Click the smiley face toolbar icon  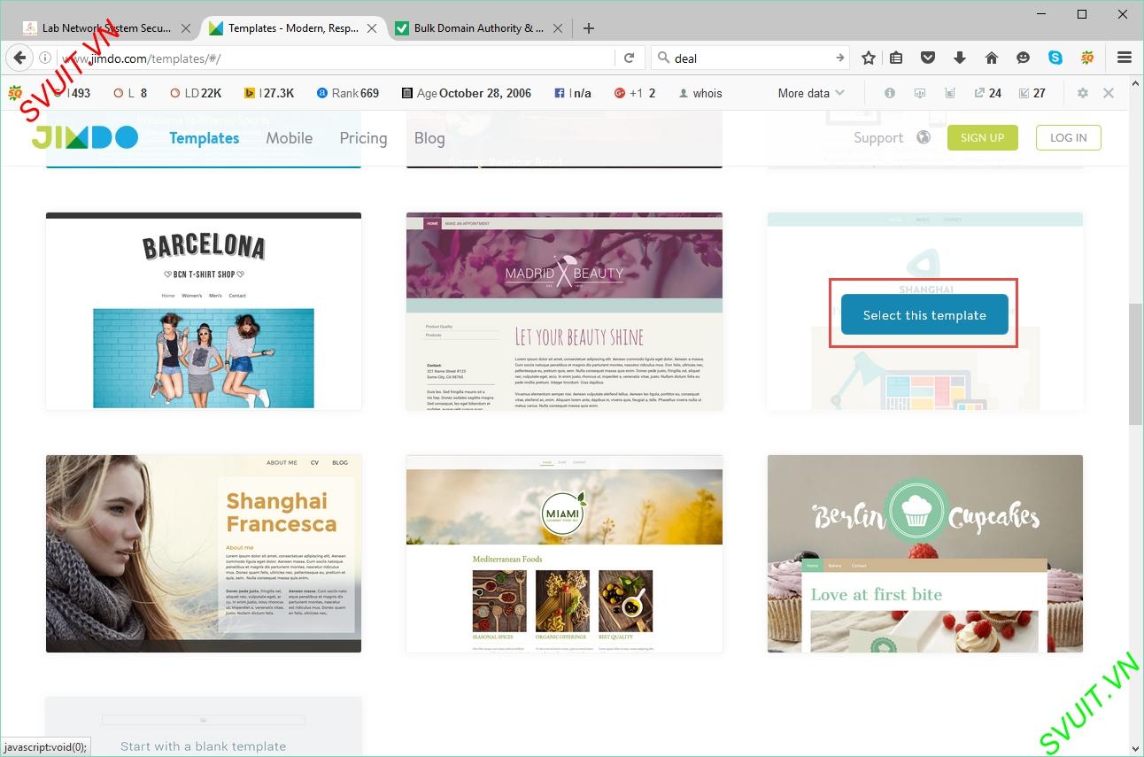pos(1023,58)
